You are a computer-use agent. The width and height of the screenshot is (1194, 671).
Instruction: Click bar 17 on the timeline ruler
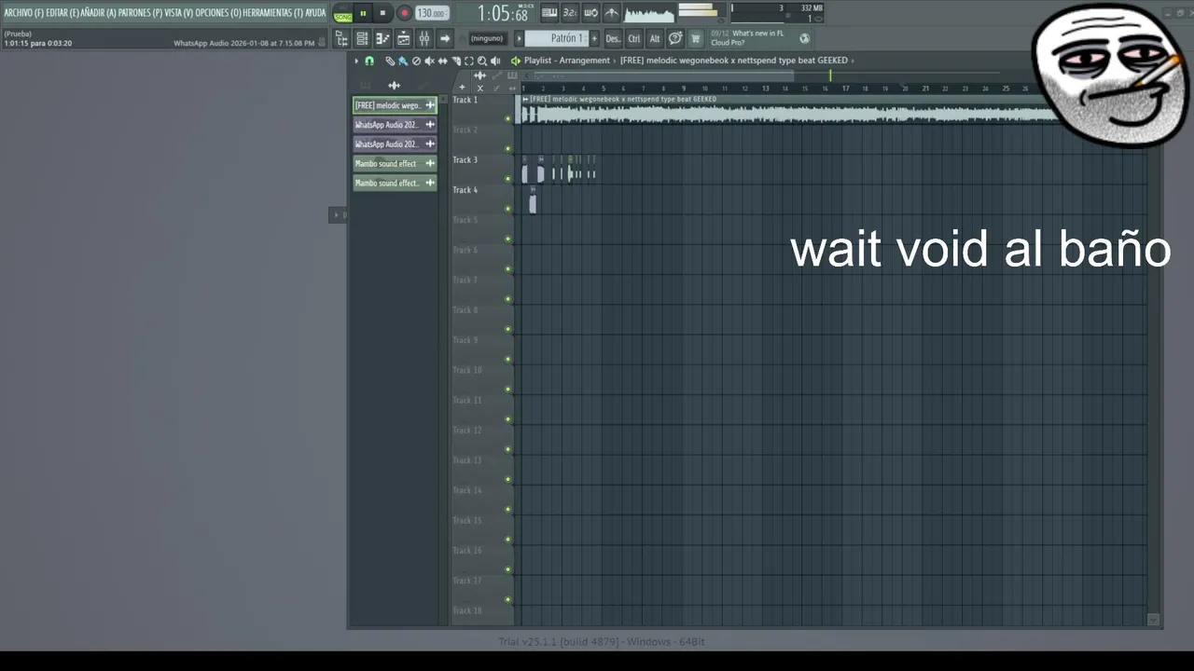click(846, 89)
